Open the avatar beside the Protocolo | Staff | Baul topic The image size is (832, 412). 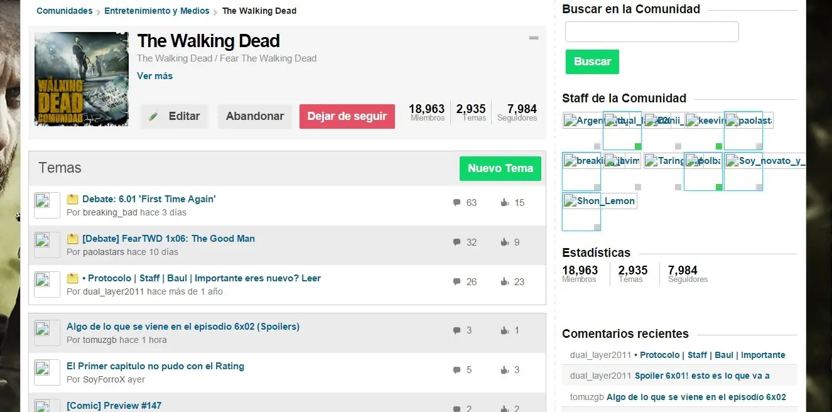point(46,285)
